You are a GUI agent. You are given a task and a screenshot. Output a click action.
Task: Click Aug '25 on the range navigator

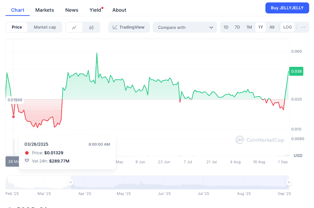coord(244,194)
